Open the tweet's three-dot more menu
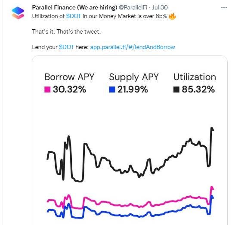 (x=224, y=8)
